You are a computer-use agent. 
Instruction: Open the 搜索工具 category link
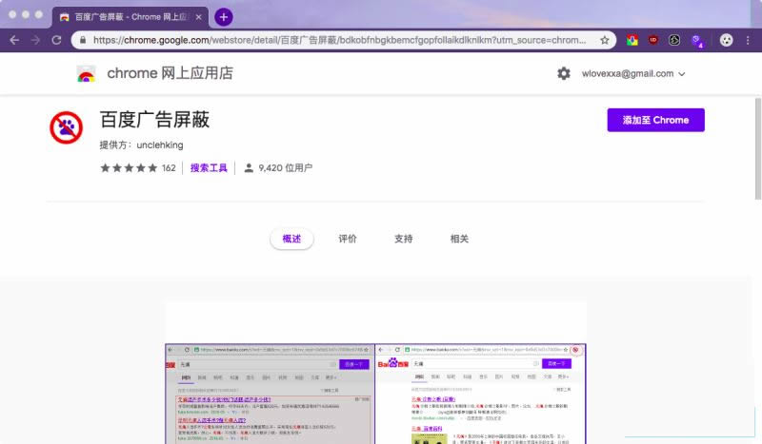[x=209, y=168]
